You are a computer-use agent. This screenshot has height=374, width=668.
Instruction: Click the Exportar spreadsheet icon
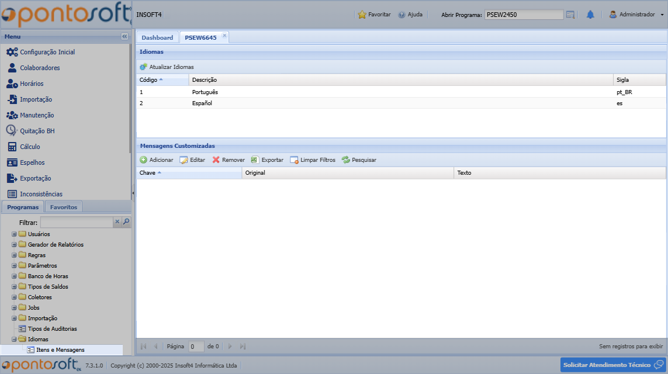click(x=255, y=160)
